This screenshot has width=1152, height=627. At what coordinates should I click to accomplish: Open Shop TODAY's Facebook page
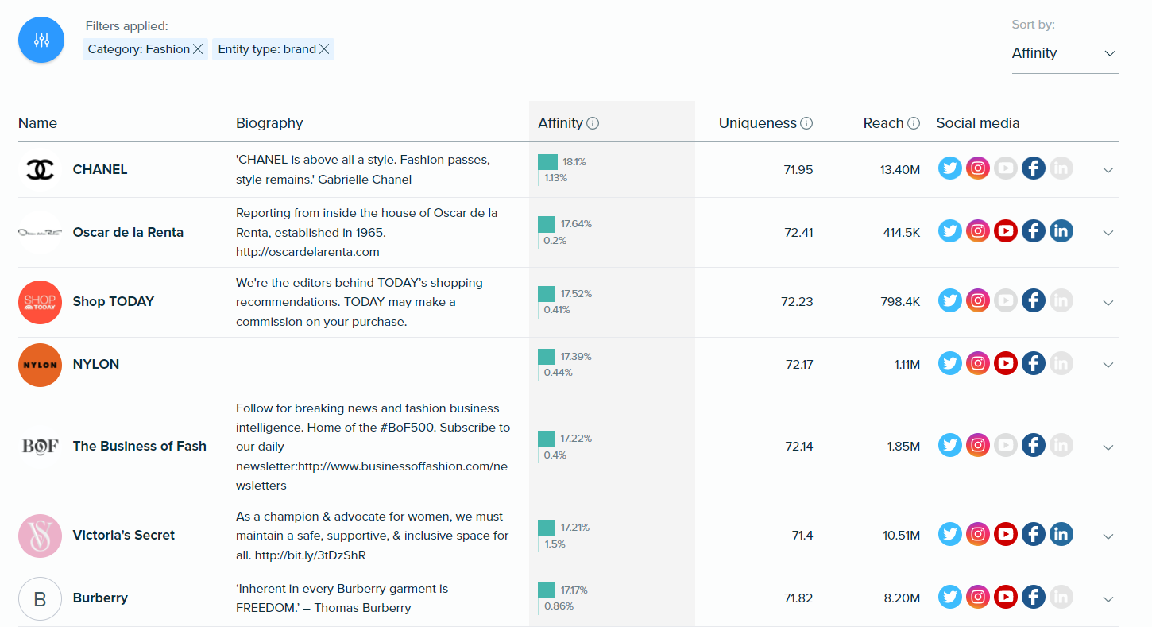pyautogui.click(x=1033, y=300)
